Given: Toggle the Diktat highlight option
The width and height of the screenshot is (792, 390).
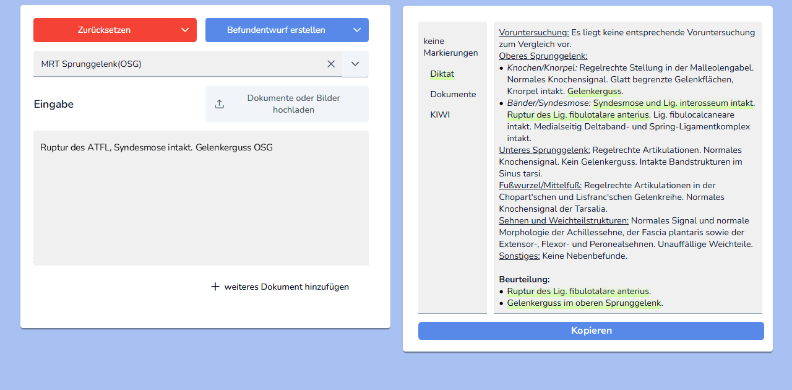Looking at the screenshot, I should (x=442, y=74).
